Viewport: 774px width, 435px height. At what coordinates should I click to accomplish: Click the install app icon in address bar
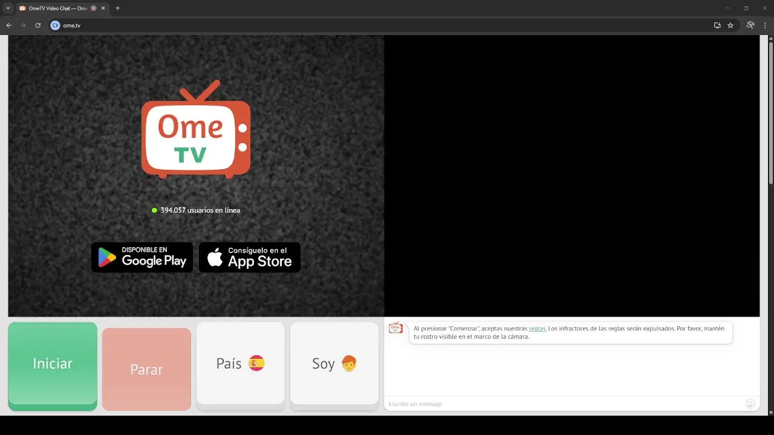point(717,25)
